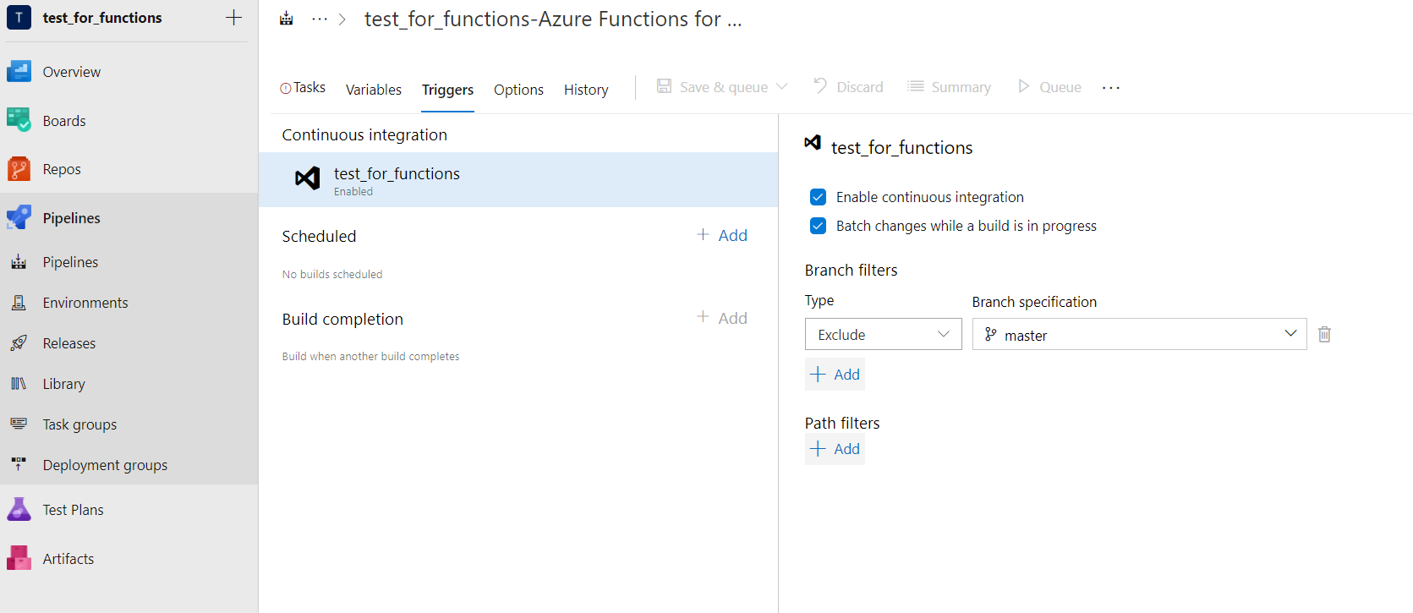The image size is (1413, 613).
Task: Add a build completion trigger
Action: pyautogui.click(x=722, y=318)
